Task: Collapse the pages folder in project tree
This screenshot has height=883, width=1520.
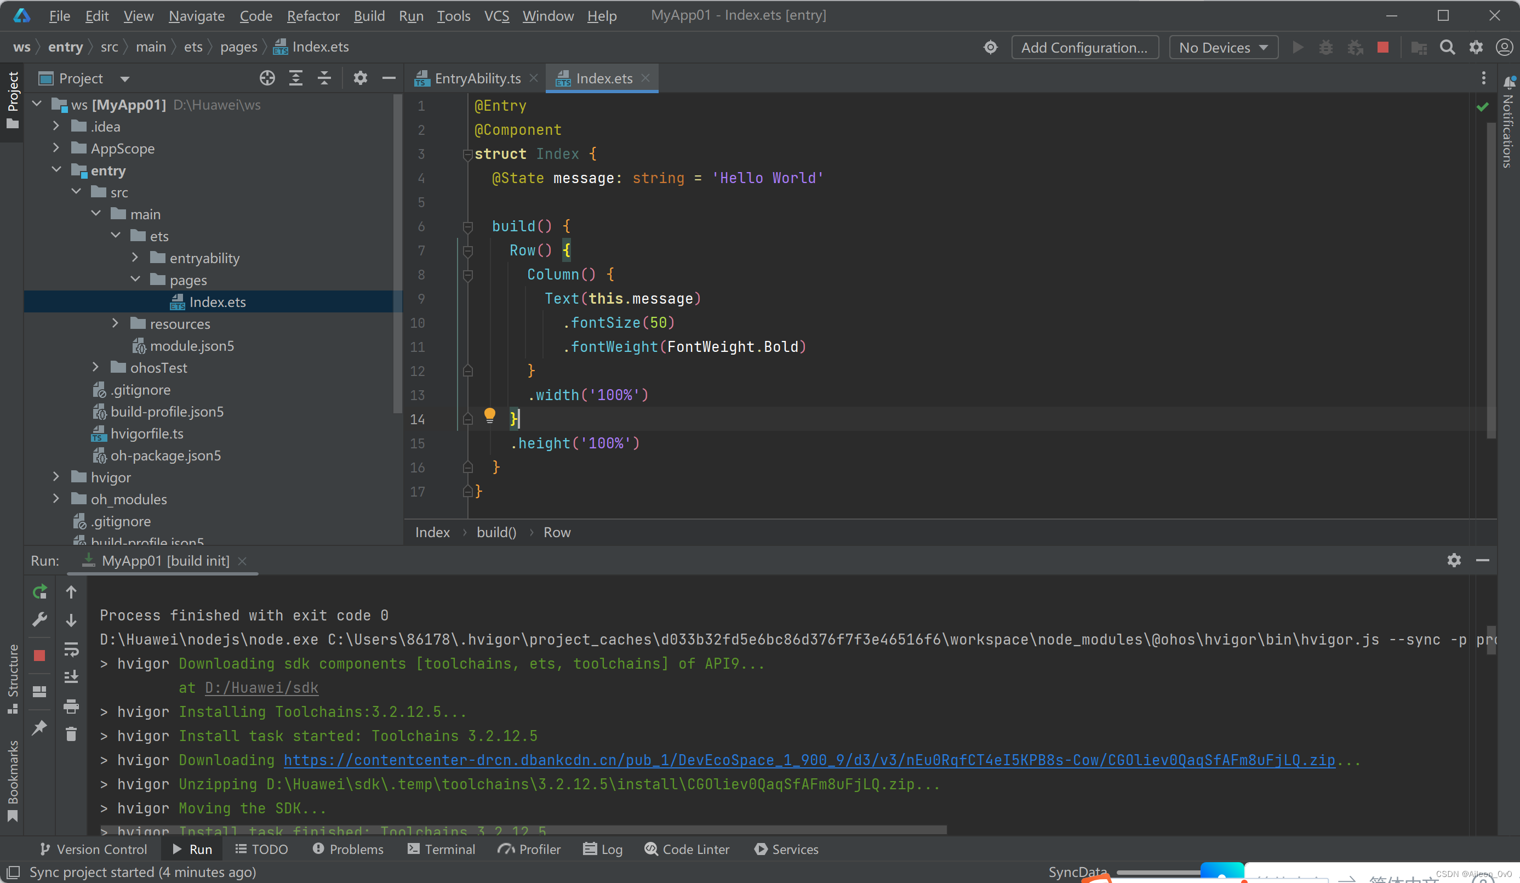Action: (x=135, y=280)
